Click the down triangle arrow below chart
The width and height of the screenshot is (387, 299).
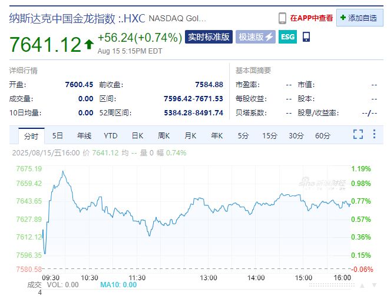pyautogui.click(x=375, y=285)
